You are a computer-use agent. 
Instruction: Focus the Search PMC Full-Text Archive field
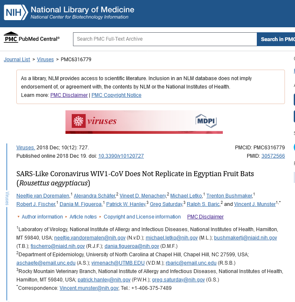164,39
